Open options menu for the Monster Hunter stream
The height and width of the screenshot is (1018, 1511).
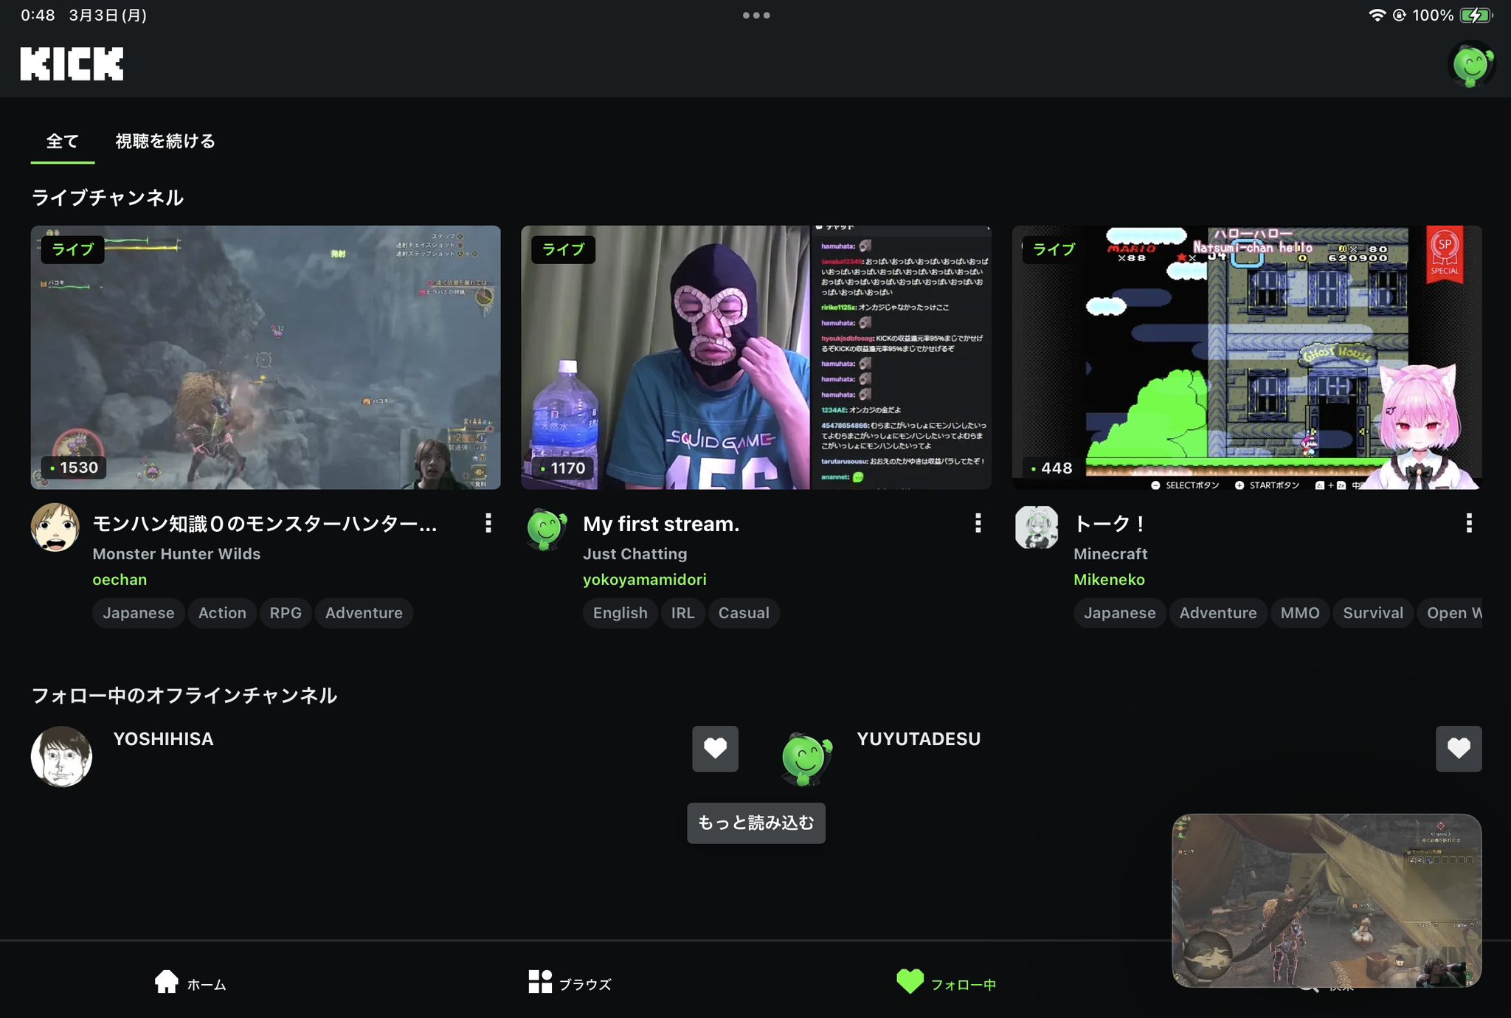coord(488,524)
